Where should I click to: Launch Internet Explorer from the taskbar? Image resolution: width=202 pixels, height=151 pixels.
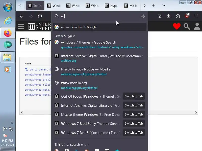coord(8,21)
